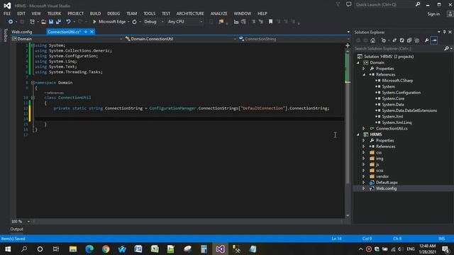This screenshot has width=454, height=255.
Task: Expand the ConnectionUtil.cs node
Action: (364, 128)
